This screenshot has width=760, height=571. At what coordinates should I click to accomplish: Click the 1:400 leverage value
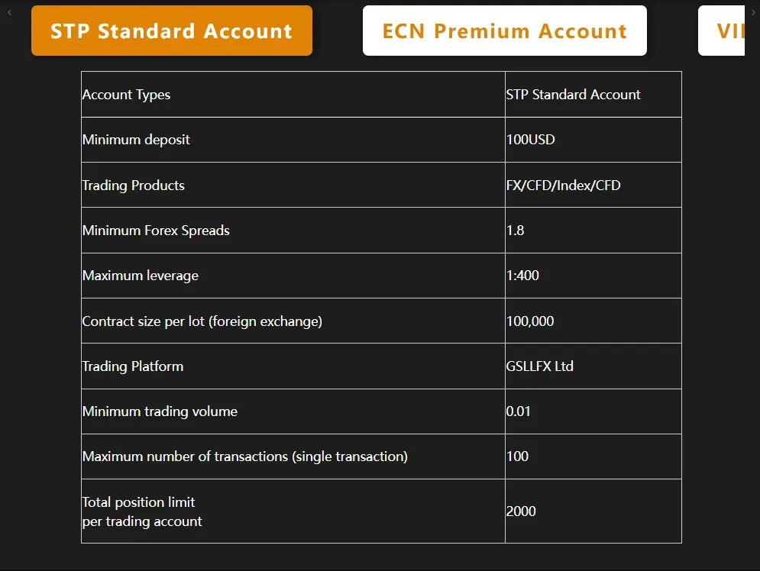pos(522,275)
